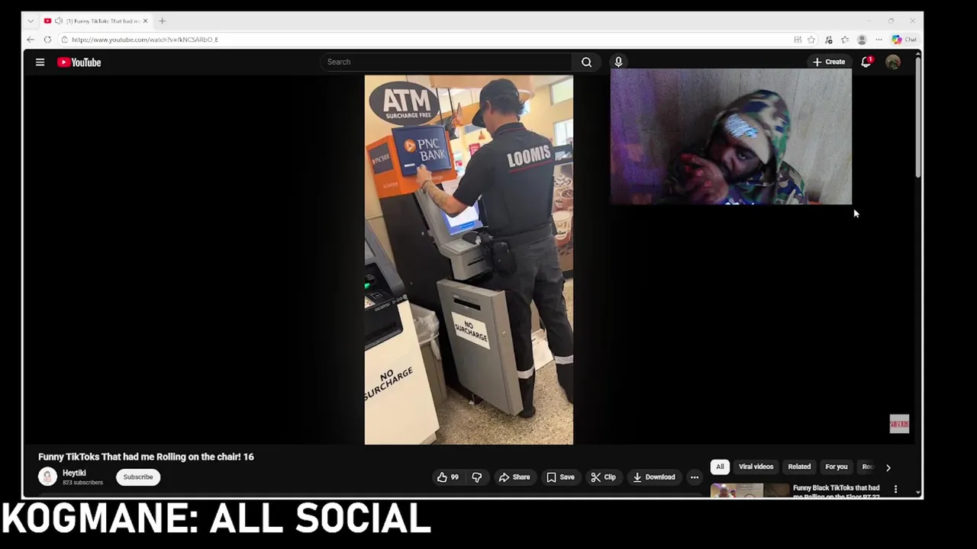
Task: Open the Funny Black TikToks recommended thumbnail
Action: click(750, 490)
